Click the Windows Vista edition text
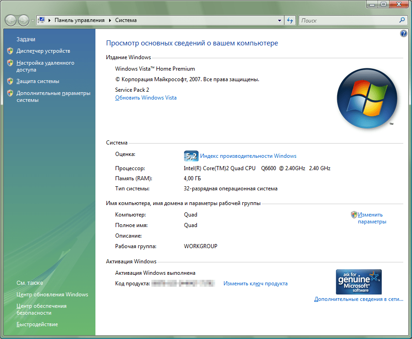This screenshot has height=339, width=412. point(155,69)
